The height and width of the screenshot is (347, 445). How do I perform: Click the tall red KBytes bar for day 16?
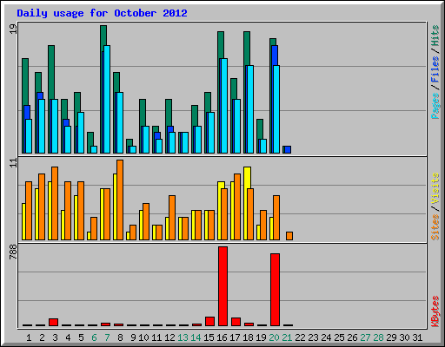point(222,286)
